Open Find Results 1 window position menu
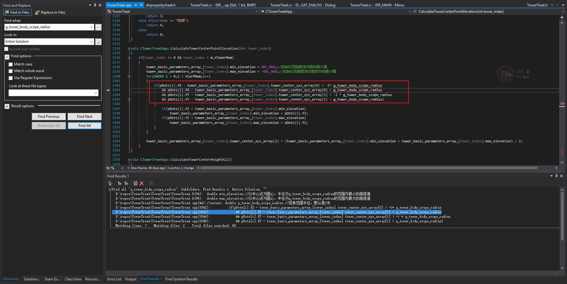The image size is (567, 284). pos(552,176)
